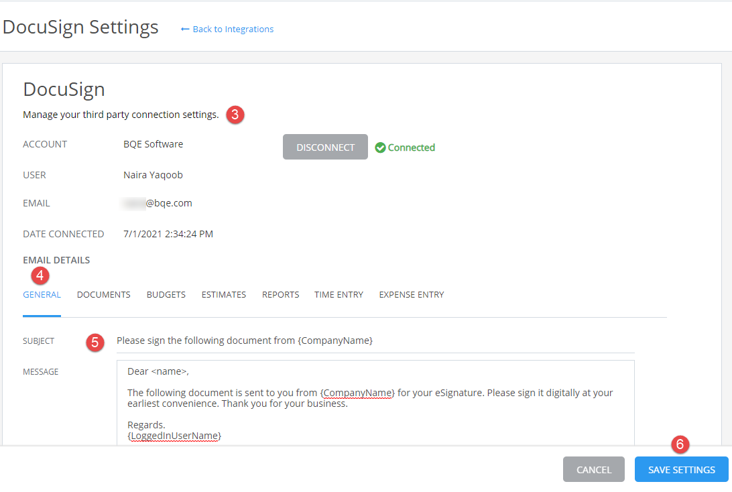Click the account name BQE Software
This screenshot has width=732, height=492.
(x=153, y=144)
